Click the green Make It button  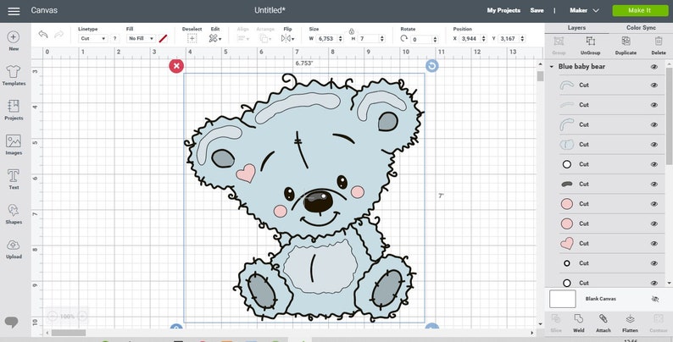(640, 10)
